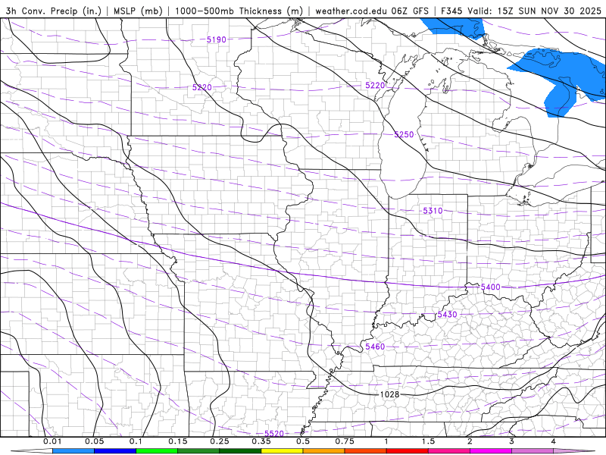Select the red legend swatch

pos(408,451)
